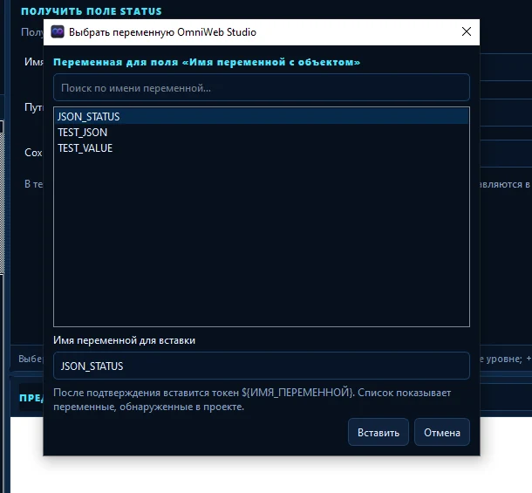Click the dialog title 'Выбрать переменную OmniWeb Studio'
Image resolution: width=532 pixels, height=493 pixels.
(x=162, y=32)
